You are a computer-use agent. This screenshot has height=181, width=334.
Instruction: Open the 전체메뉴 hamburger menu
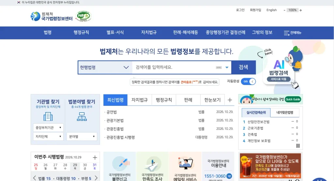pyautogui.click(x=293, y=33)
